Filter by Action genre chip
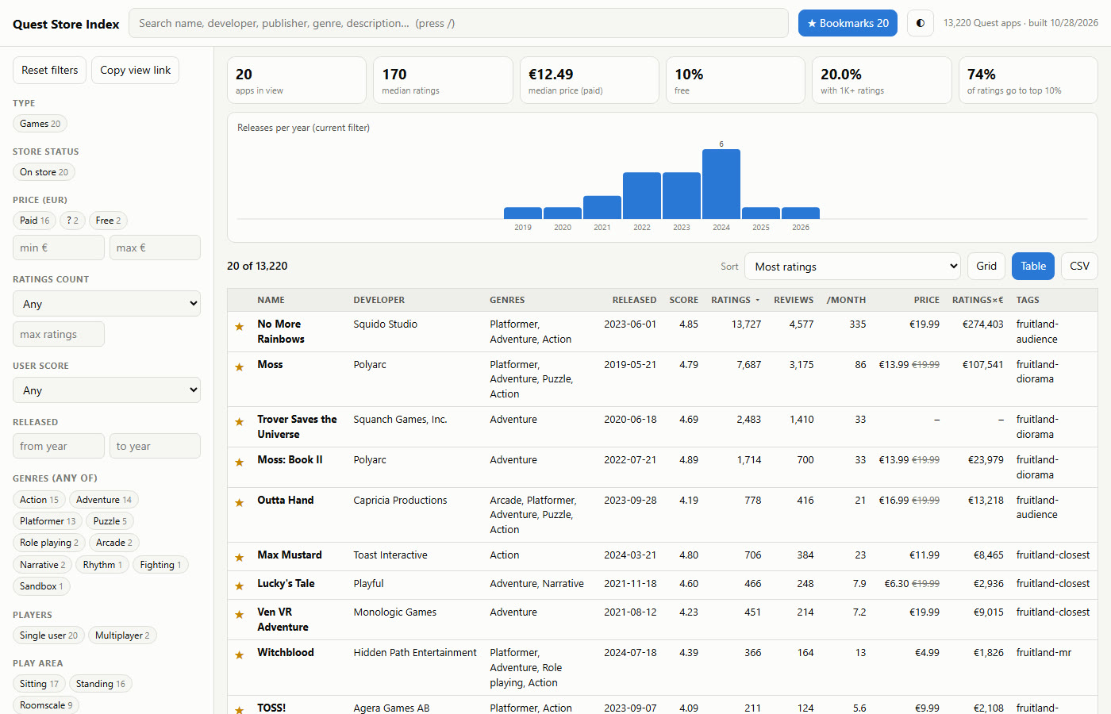This screenshot has height=714, width=1111. [39, 500]
